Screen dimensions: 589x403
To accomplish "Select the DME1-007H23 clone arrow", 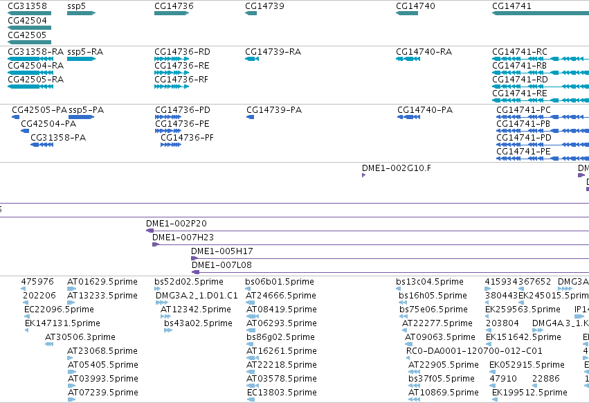I will [x=156, y=244].
